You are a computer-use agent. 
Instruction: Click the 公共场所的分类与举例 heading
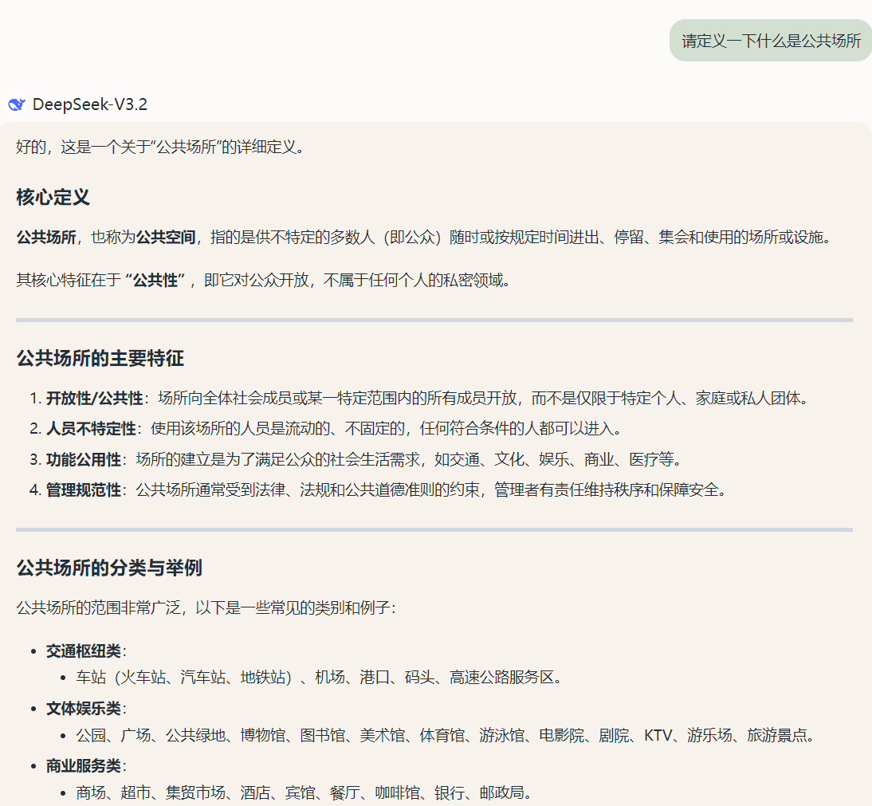point(109,568)
